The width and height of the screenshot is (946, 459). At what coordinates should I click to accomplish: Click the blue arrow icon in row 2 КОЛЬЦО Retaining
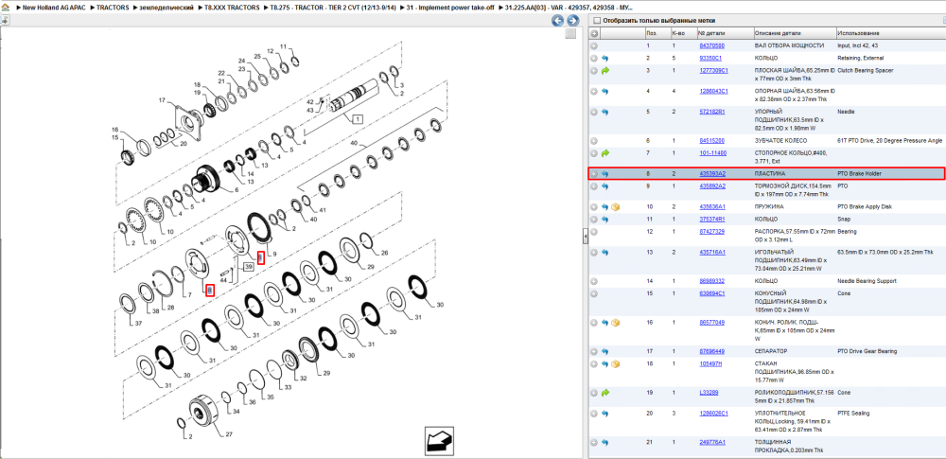(605, 58)
